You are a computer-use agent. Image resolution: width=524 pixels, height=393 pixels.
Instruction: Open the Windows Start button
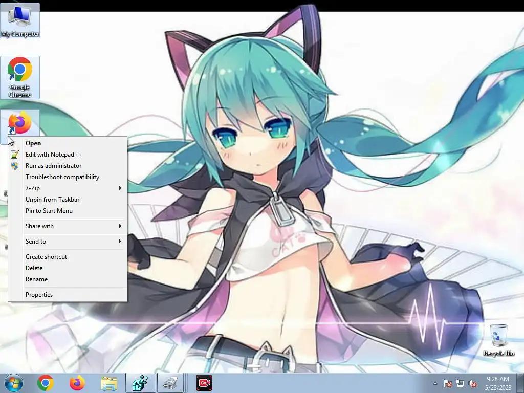[14, 383]
